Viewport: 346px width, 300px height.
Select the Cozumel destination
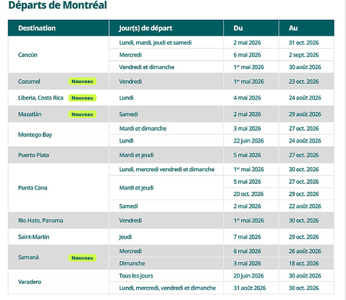click(x=29, y=81)
